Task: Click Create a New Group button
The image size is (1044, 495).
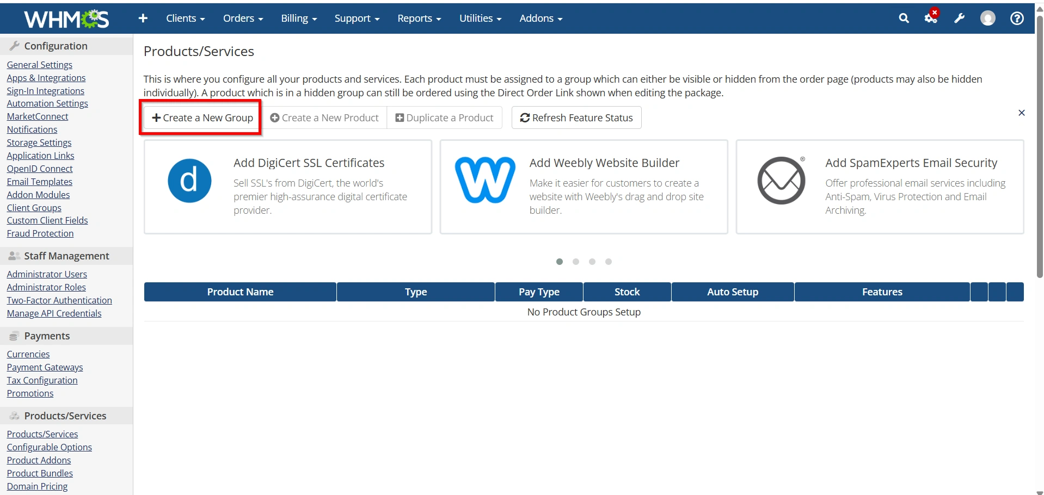Action: coord(202,117)
